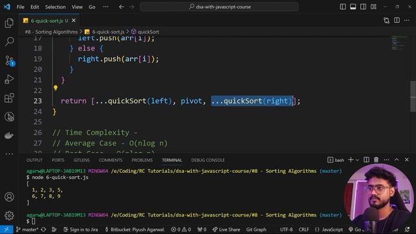Synchronize changes icon in status bar
Viewport: 416px width, 234px height.
[44, 229]
